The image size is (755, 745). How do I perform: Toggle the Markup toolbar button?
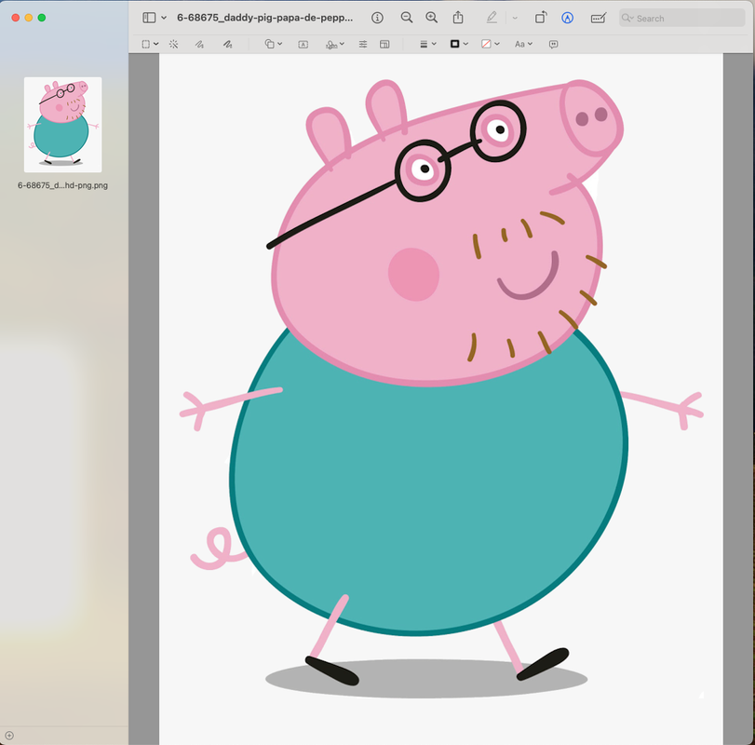(x=567, y=18)
